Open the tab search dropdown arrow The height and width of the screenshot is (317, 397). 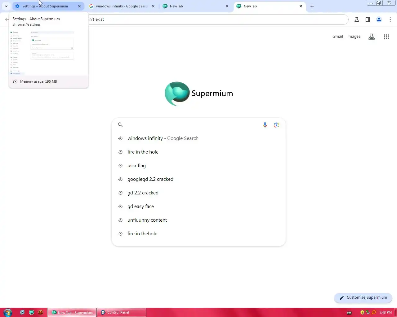(x=6, y=6)
